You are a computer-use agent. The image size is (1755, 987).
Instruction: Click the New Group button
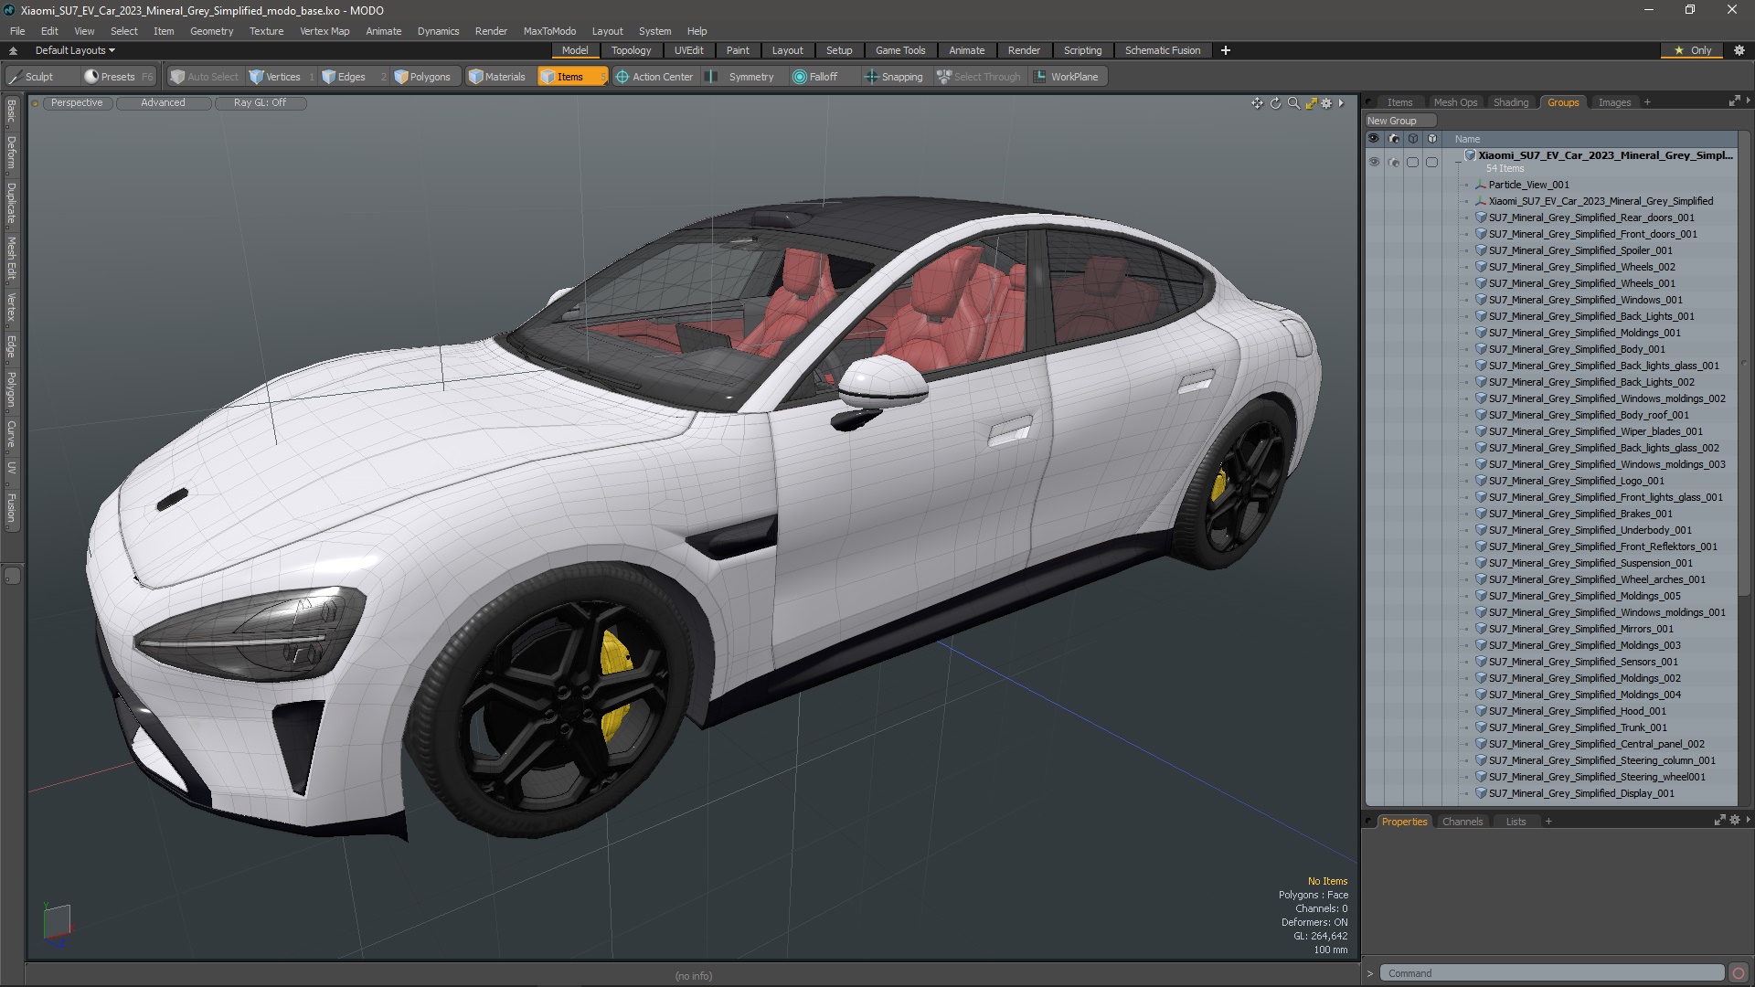(x=1391, y=121)
